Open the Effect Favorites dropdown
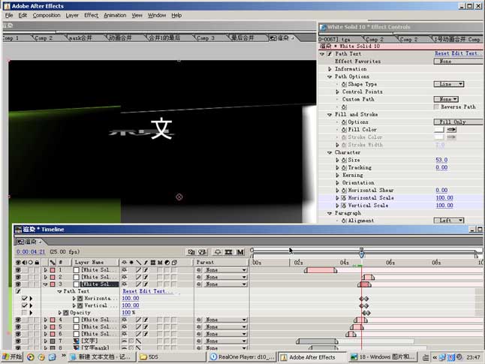The width and height of the screenshot is (485, 364). point(459,62)
